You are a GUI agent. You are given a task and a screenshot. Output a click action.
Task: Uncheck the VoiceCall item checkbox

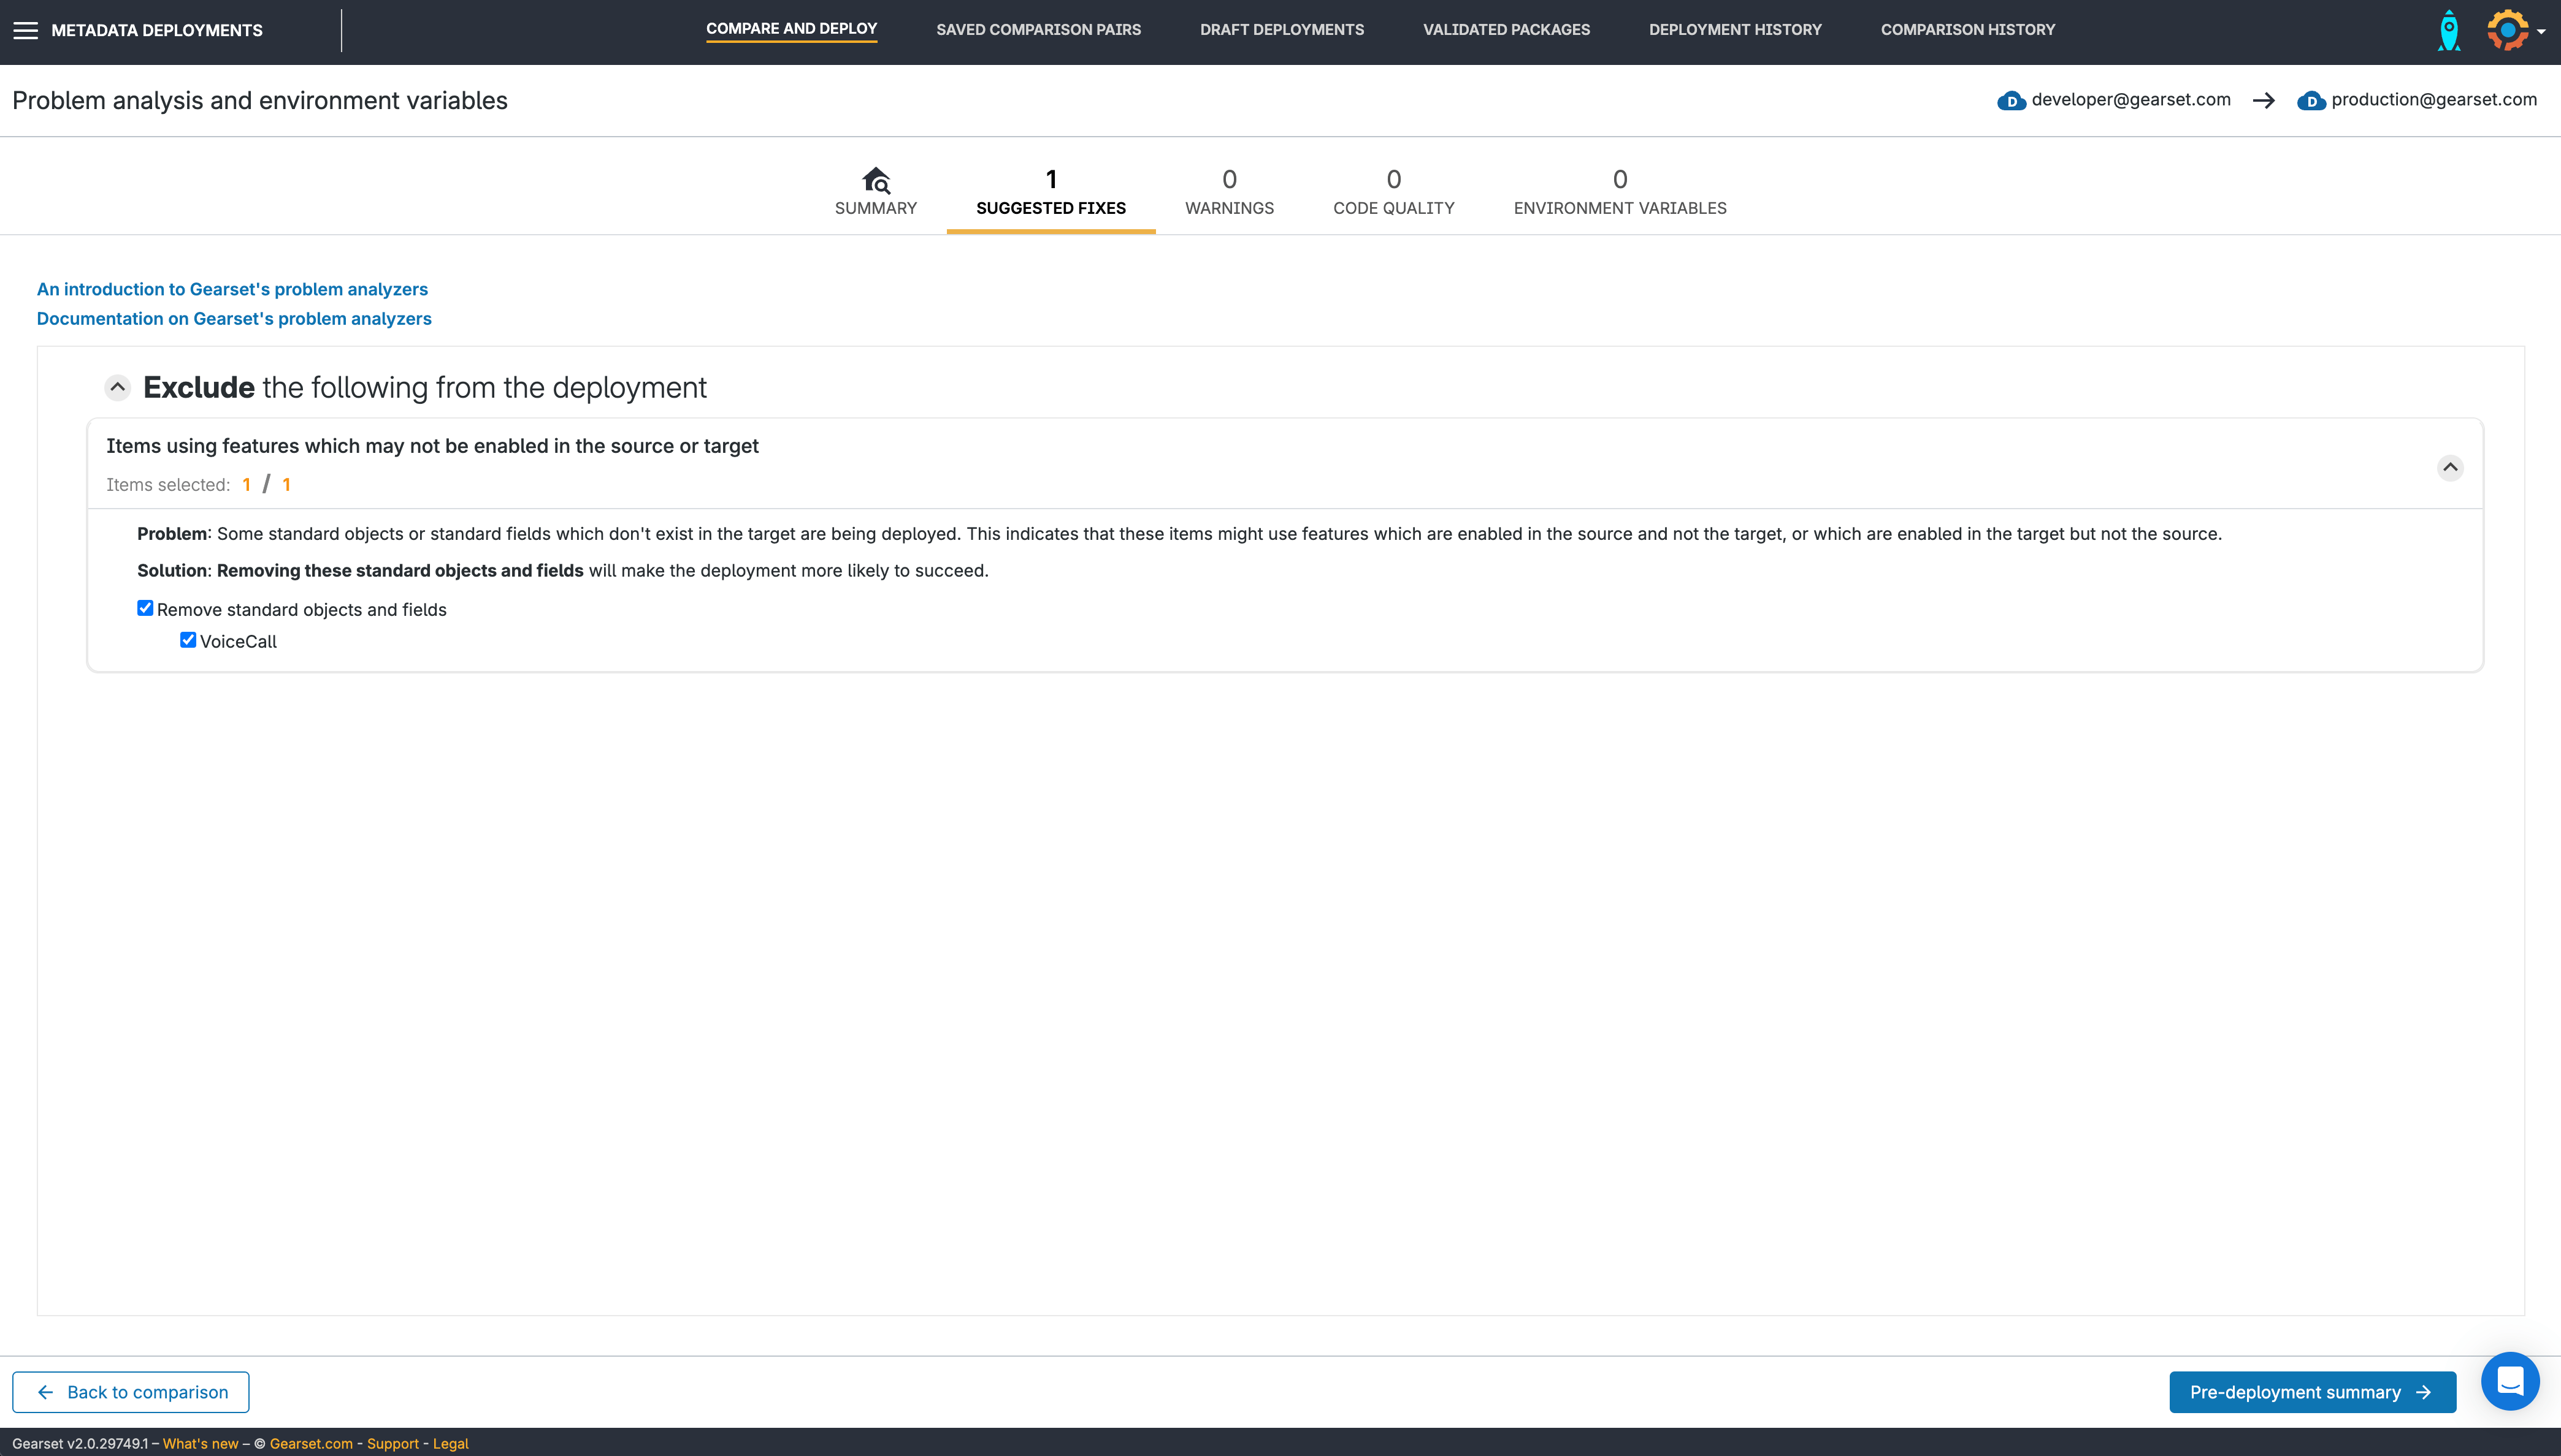(x=188, y=640)
